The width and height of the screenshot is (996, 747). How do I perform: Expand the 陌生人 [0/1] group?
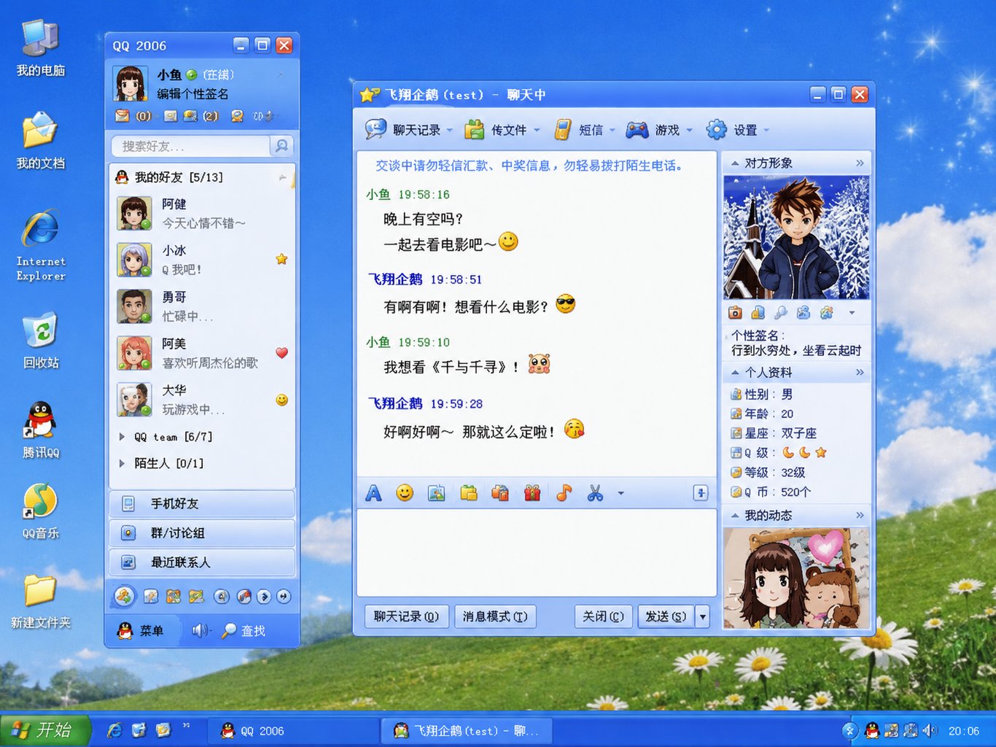pos(161,463)
